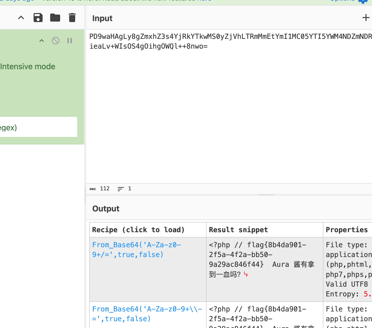Open the Load recipe folder icon

(55, 18)
